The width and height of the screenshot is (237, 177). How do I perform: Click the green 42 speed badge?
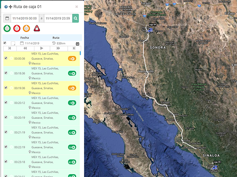pos(72,132)
